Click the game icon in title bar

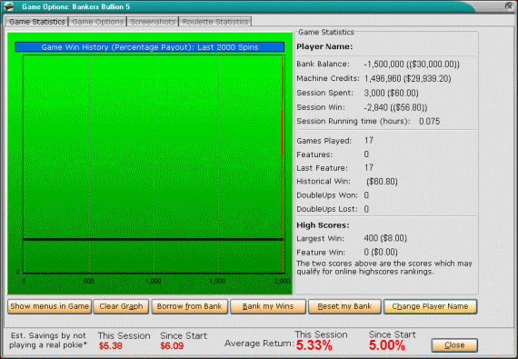[8, 6]
